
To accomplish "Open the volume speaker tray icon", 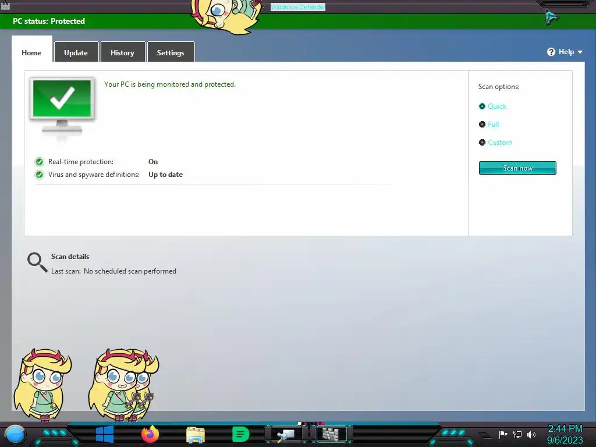I will click(531, 434).
